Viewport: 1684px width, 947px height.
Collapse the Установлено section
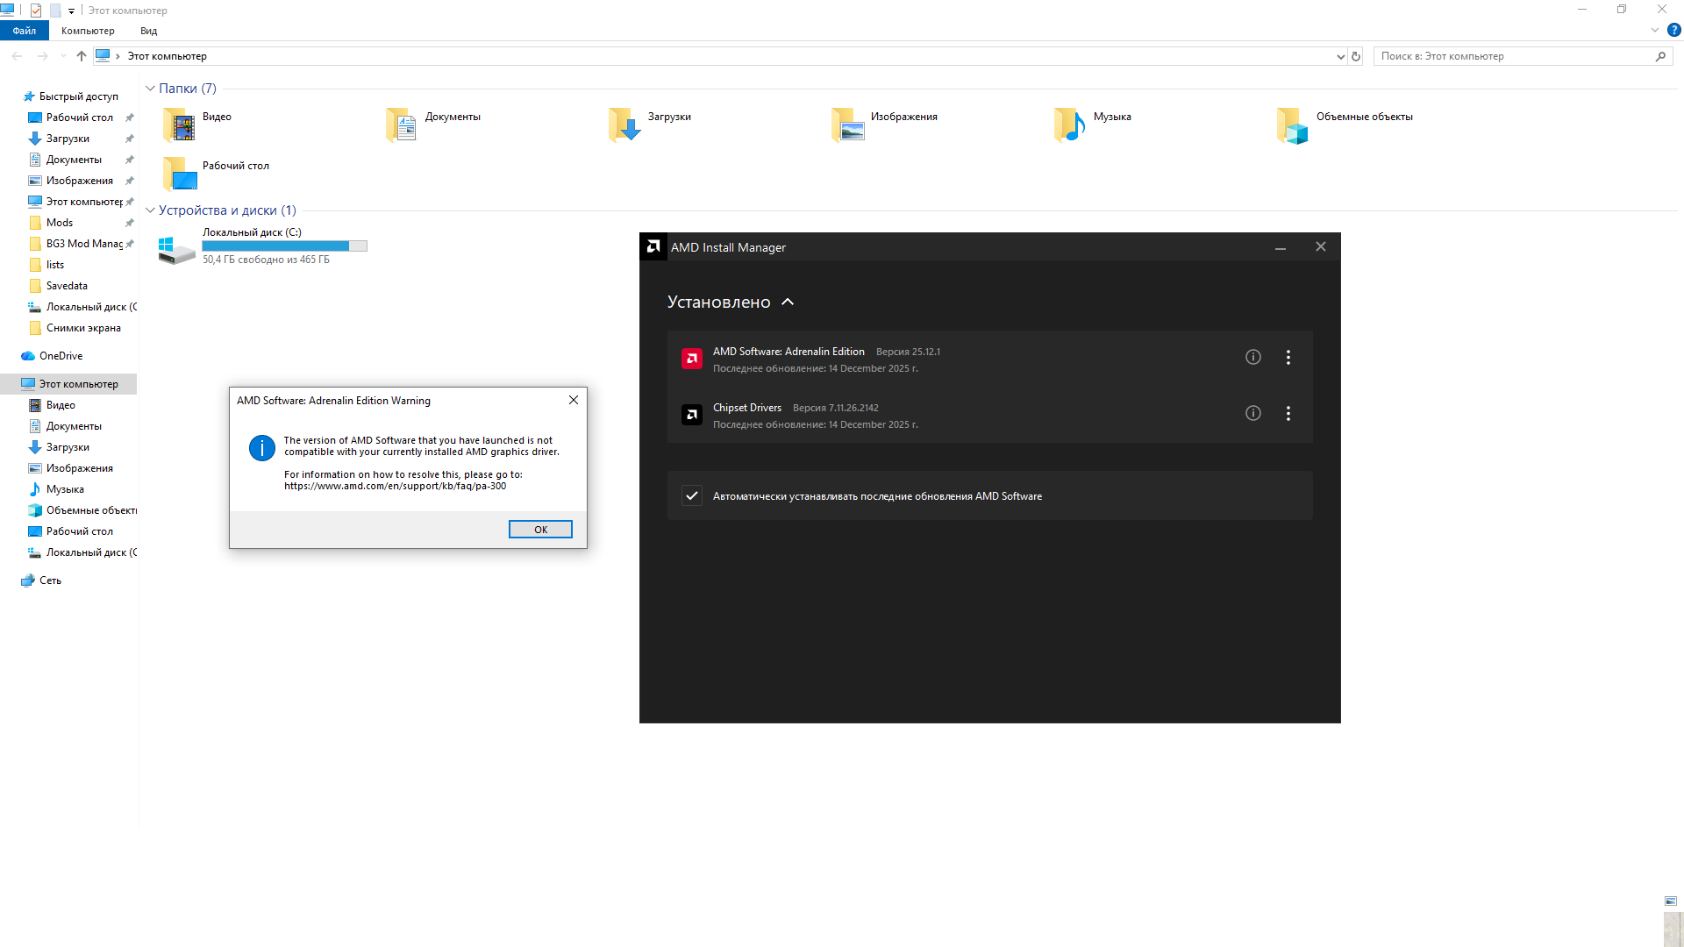point(788,302)
